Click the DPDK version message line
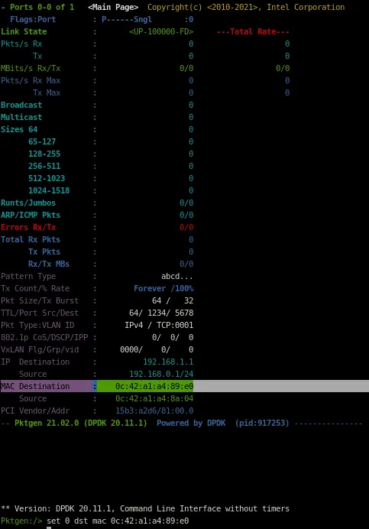The image size is (369, 529). pyautogui.click(x=145, y=509)
